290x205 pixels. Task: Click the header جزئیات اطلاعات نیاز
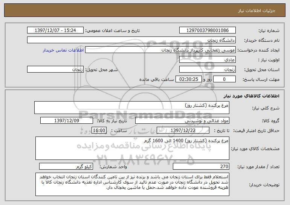(256, 11)
